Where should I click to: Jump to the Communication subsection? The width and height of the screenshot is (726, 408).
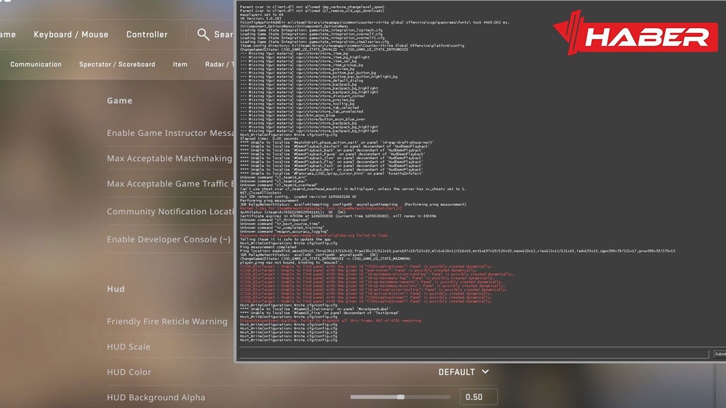(36, 65)
